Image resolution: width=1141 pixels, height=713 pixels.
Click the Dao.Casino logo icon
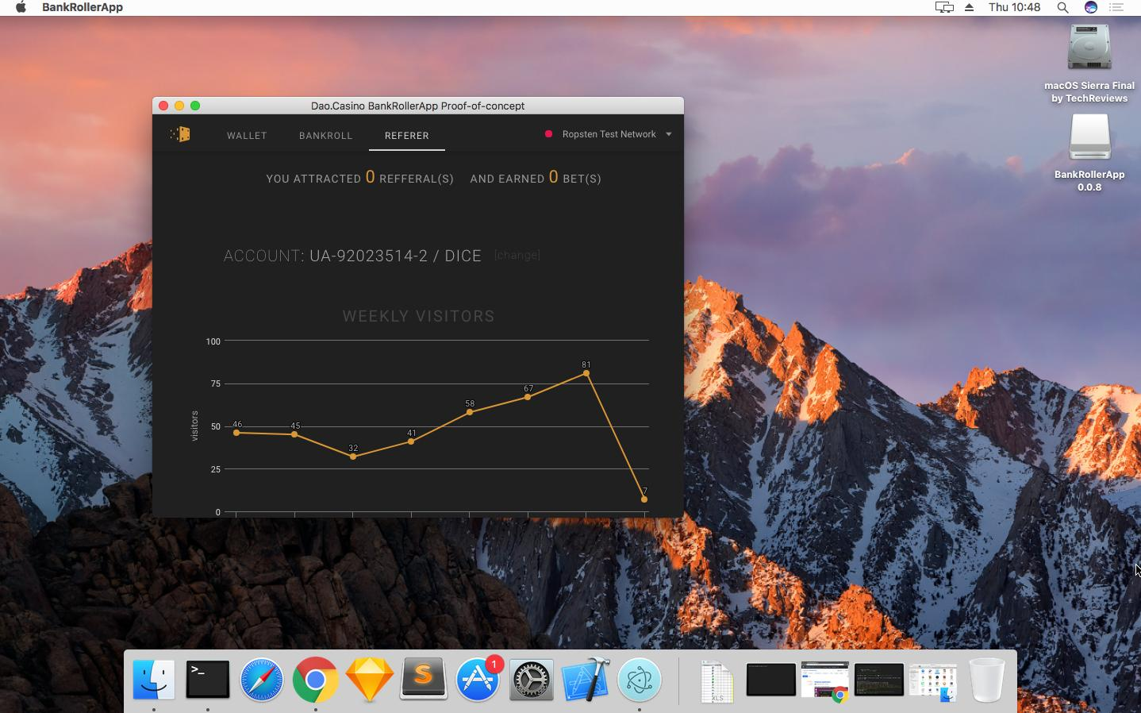[x=181, y=134]
